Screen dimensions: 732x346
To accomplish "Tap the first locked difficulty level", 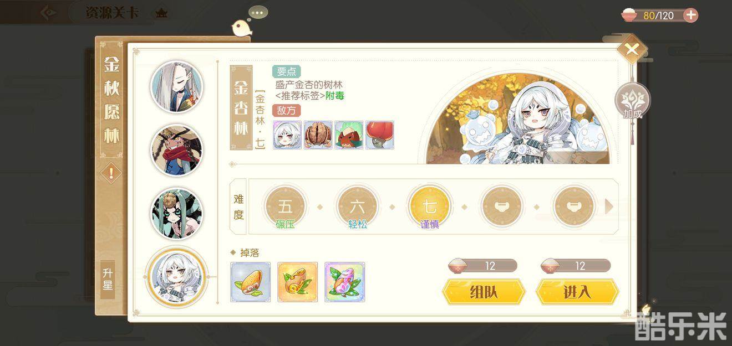I will (x=502, y=206).
